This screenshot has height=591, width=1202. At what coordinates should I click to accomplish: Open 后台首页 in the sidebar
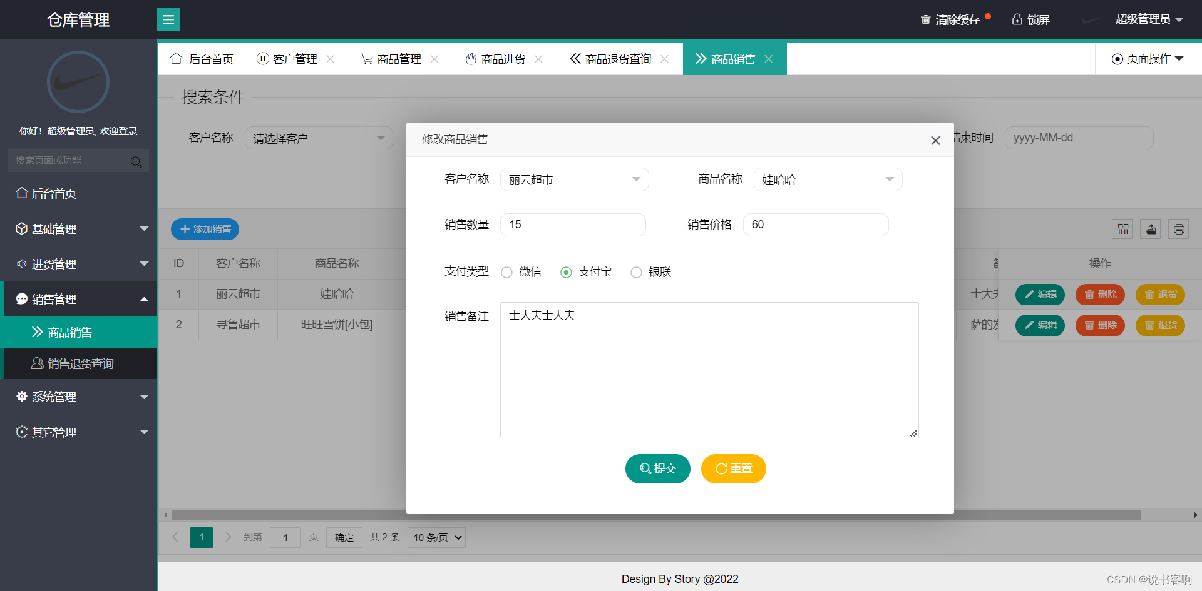[x=78, y=193]
